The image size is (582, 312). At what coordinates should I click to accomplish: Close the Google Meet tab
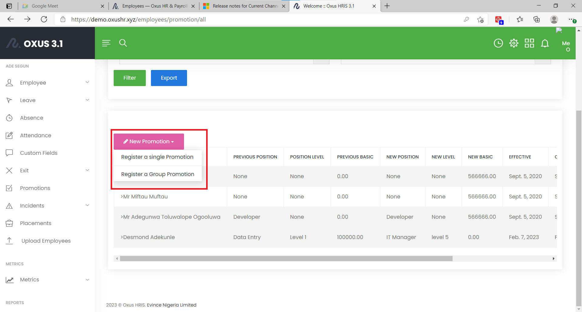tap(102, 6)
